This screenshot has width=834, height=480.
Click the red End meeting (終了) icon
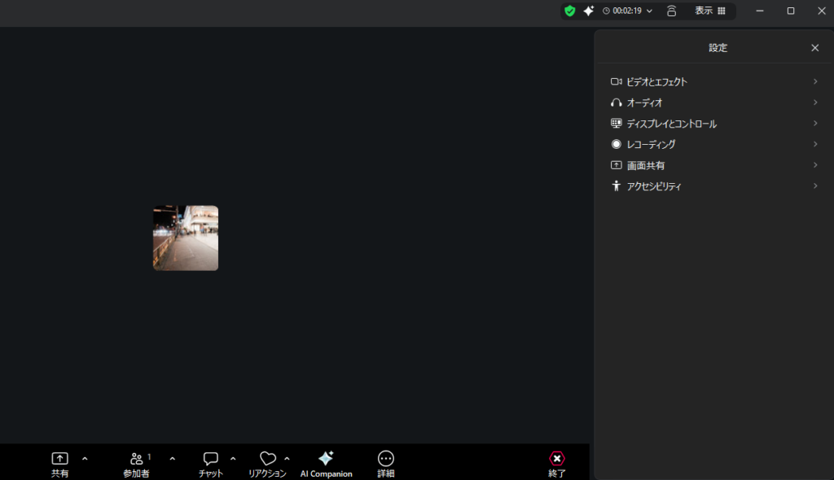pos(557,459)
